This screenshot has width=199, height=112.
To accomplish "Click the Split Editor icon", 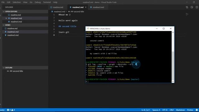I will tap(197, 7).
